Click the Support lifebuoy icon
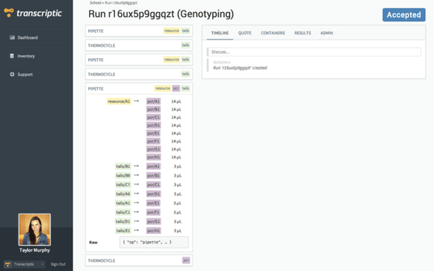The height and width of the screenshot is (271, 434). (x=12, y=75)
